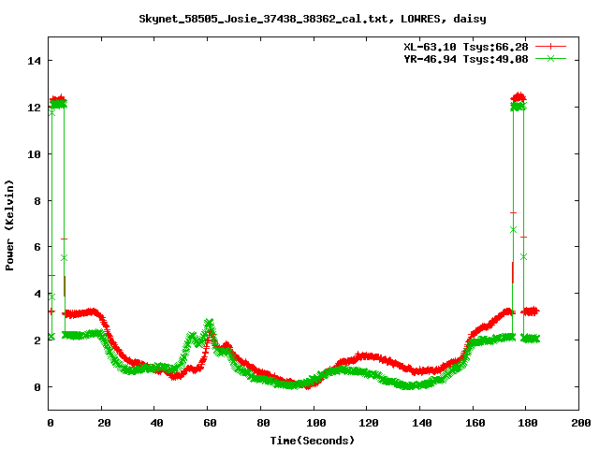This screenshot has height=449, width=599.
Task: Click the y-axis tick label 10
Action: pos(34,154)
